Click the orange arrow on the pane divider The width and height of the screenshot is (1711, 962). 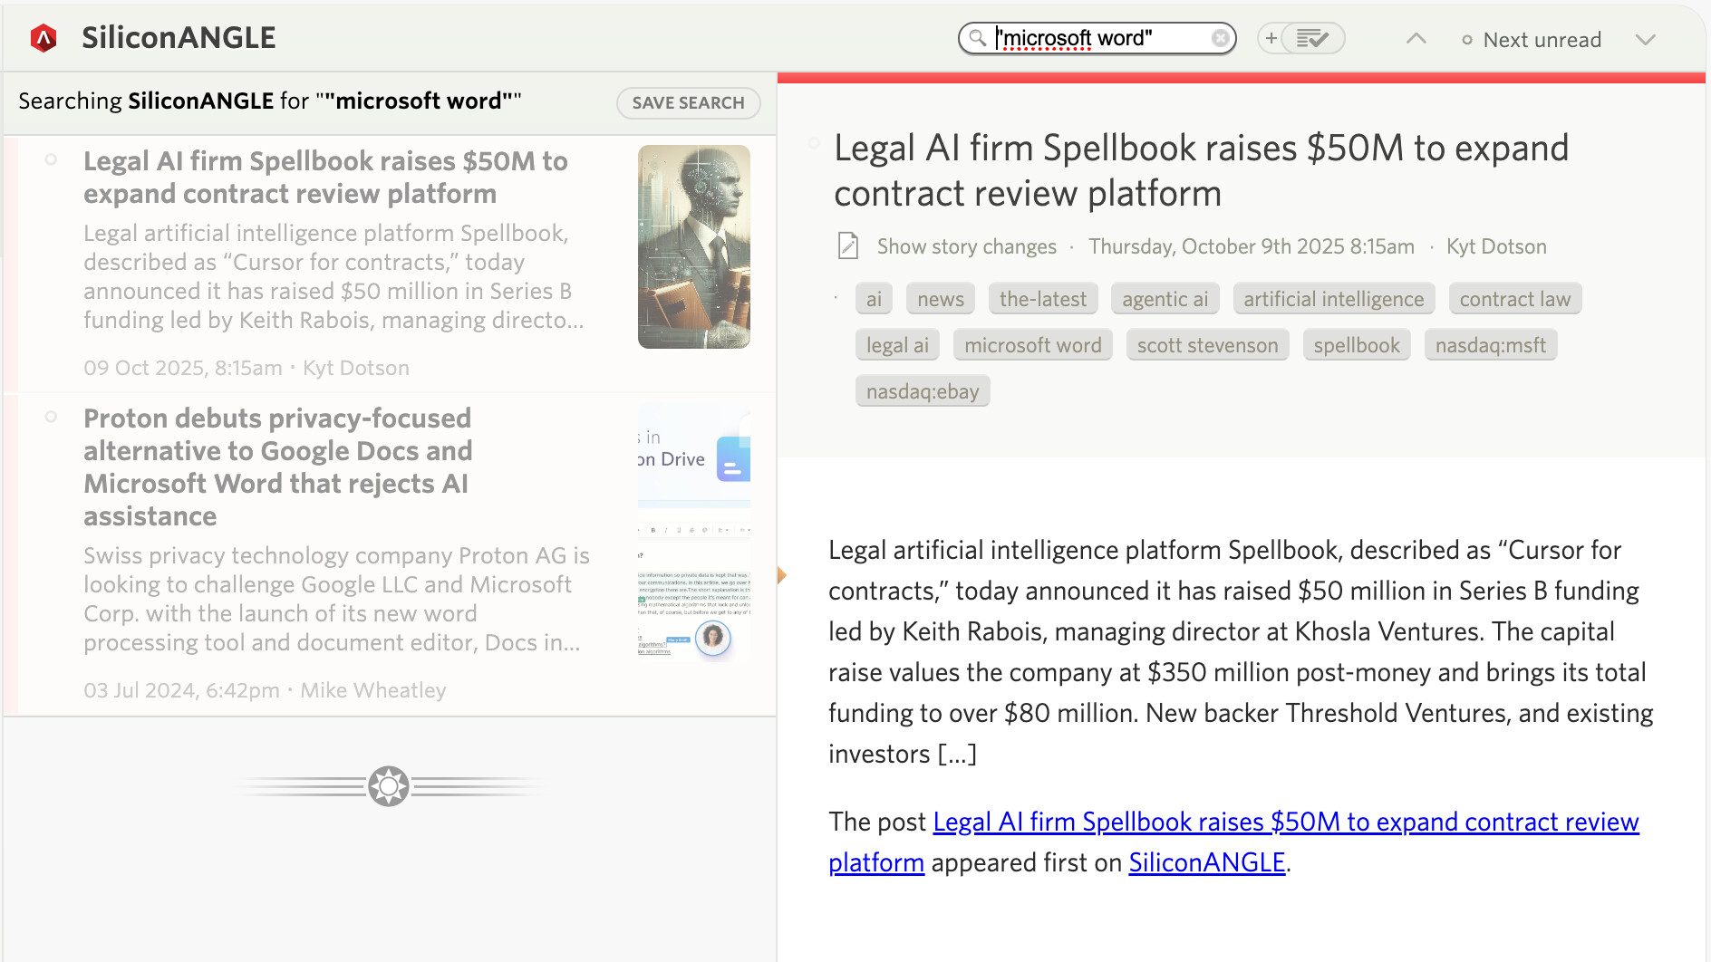781,575
